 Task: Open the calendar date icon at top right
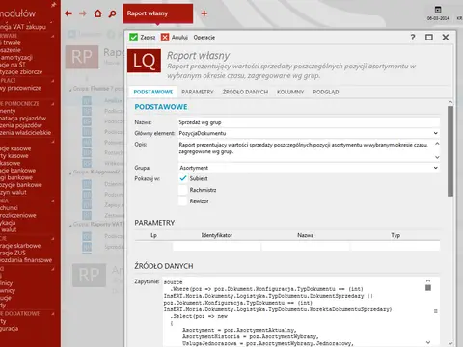[x=438, y=10]
